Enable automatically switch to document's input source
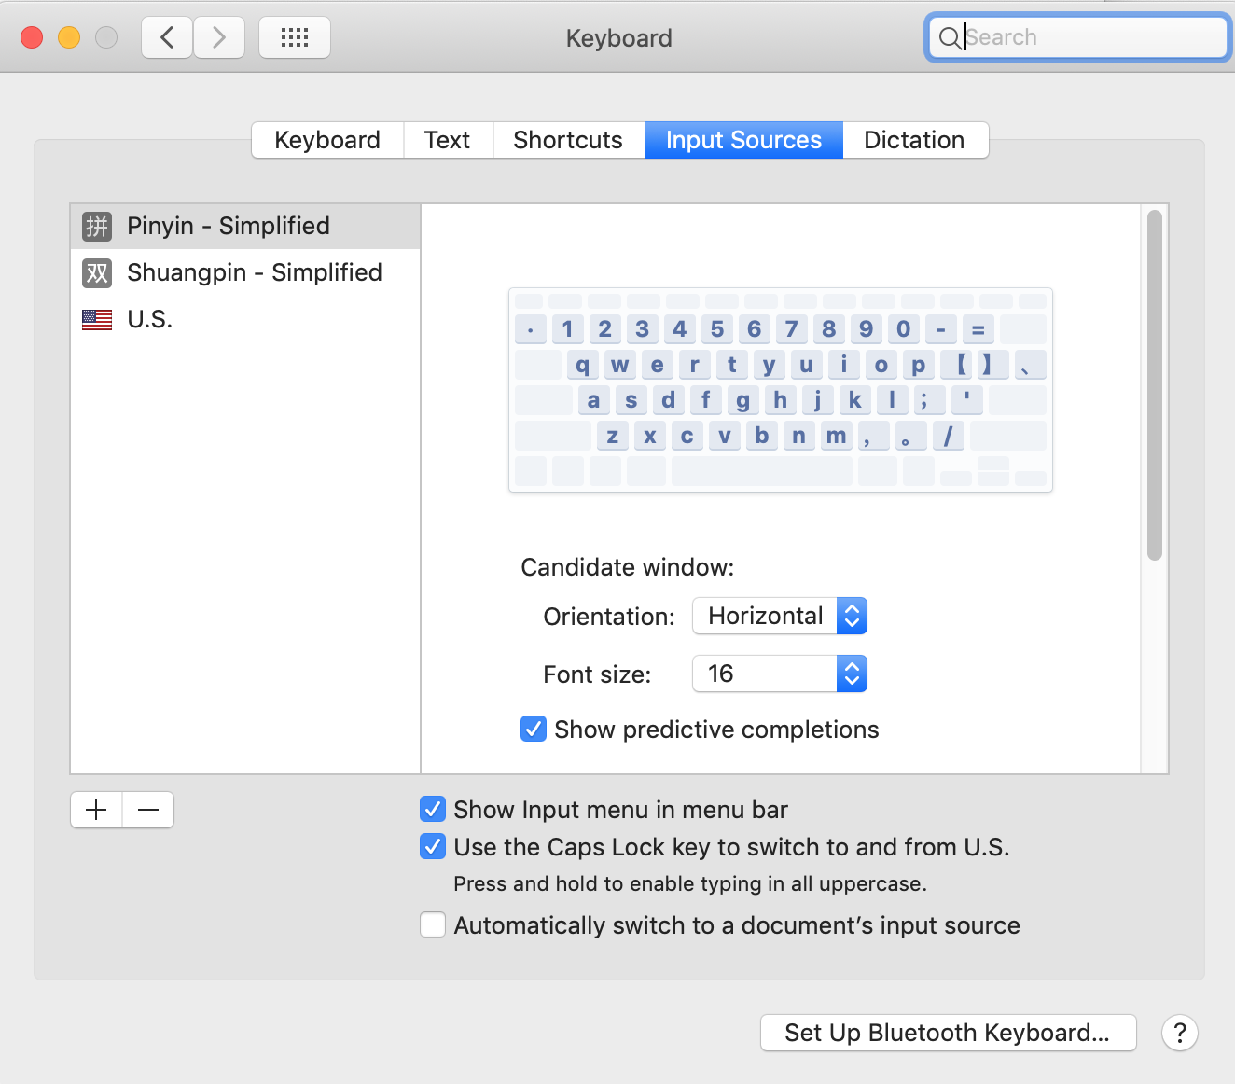 click(433, 924)
